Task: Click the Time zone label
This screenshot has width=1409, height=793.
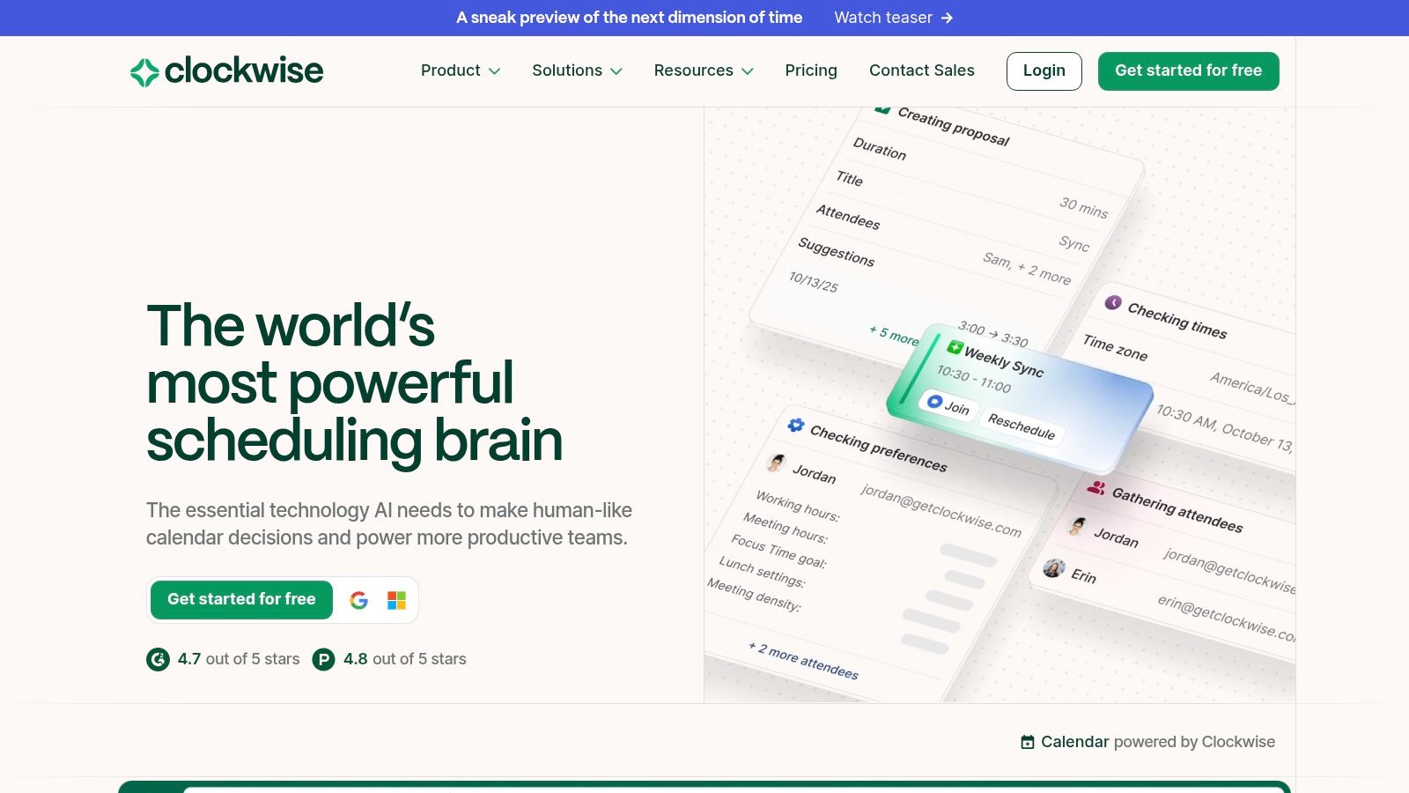Action: click(1115, 348)
